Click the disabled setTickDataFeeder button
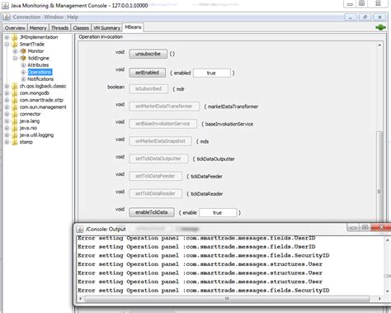 coord(155,176)
